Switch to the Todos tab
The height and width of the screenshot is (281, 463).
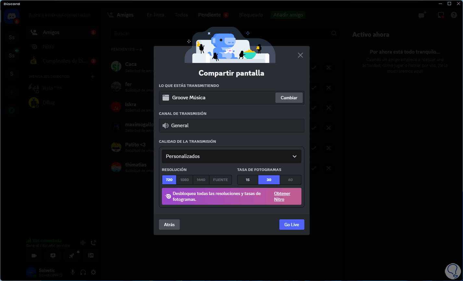181,15
